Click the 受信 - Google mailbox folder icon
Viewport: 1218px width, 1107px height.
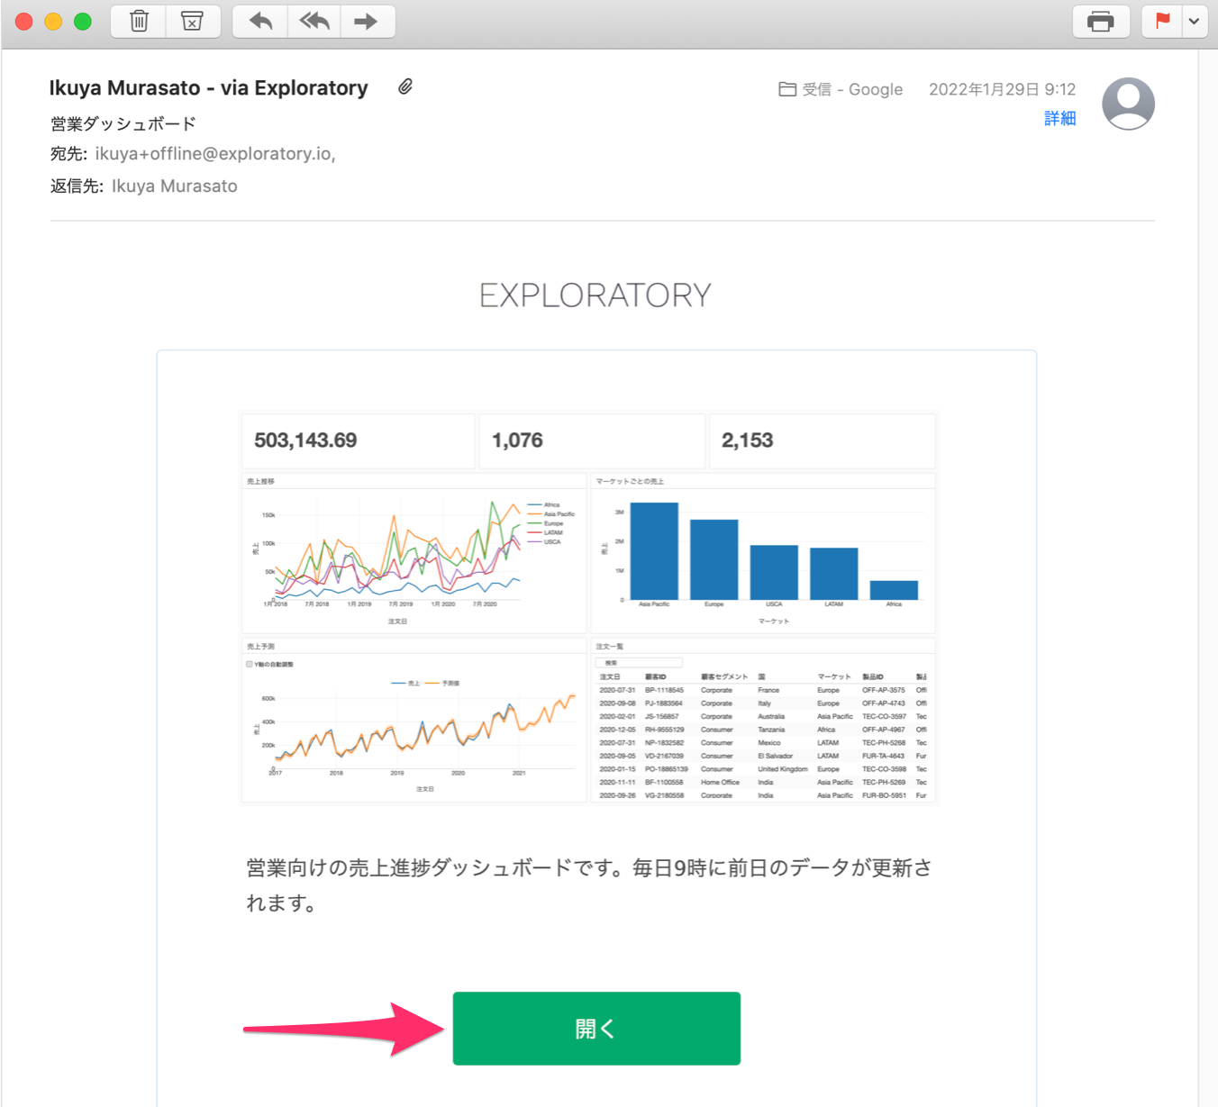tap(787, 89)
